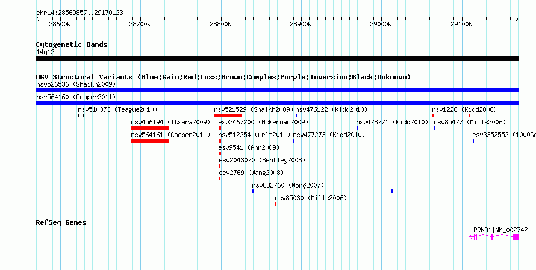The height and width of the screenshot is (270, 536).
Task: Click the chr14:28569857..29170123 coordinate label
Action: pyautogui.click(x=79, y=13)
